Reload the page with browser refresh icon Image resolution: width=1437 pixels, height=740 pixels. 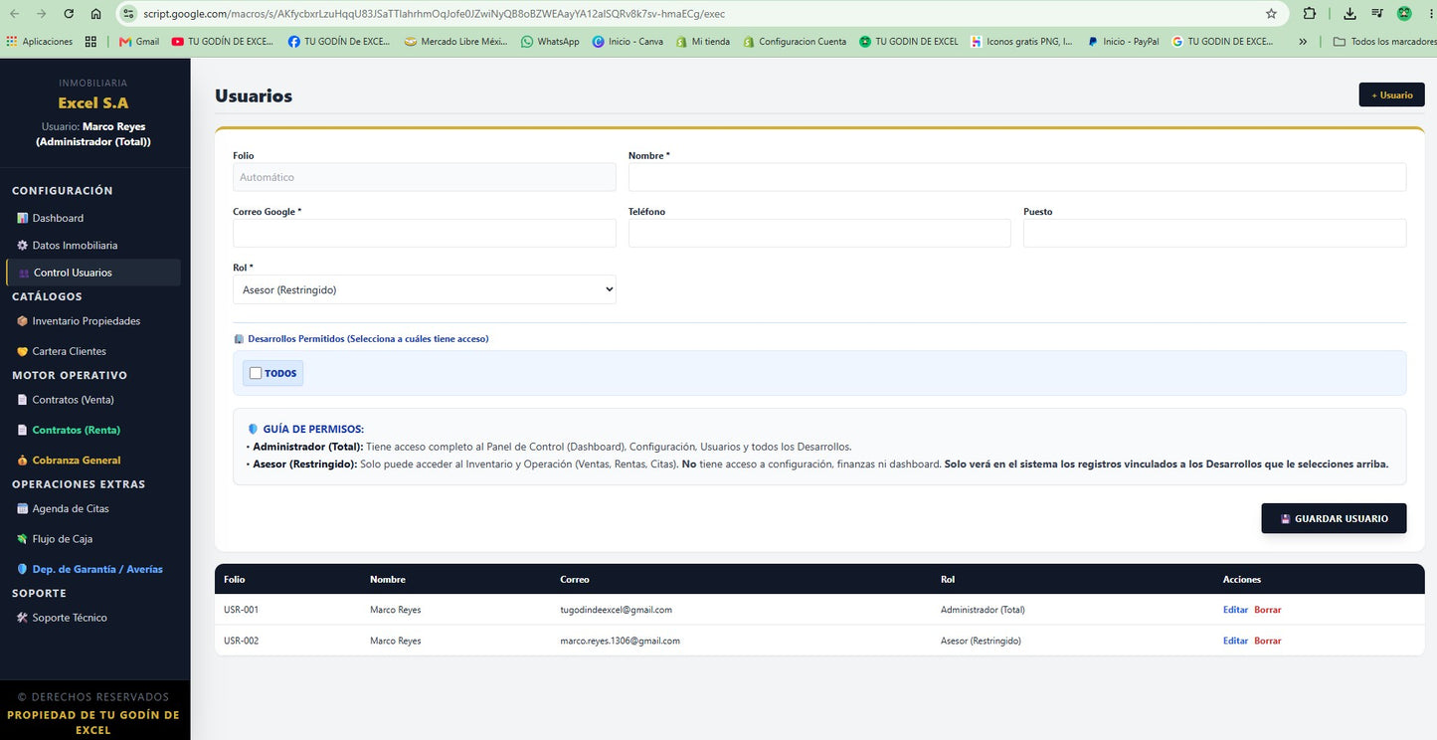69,14
